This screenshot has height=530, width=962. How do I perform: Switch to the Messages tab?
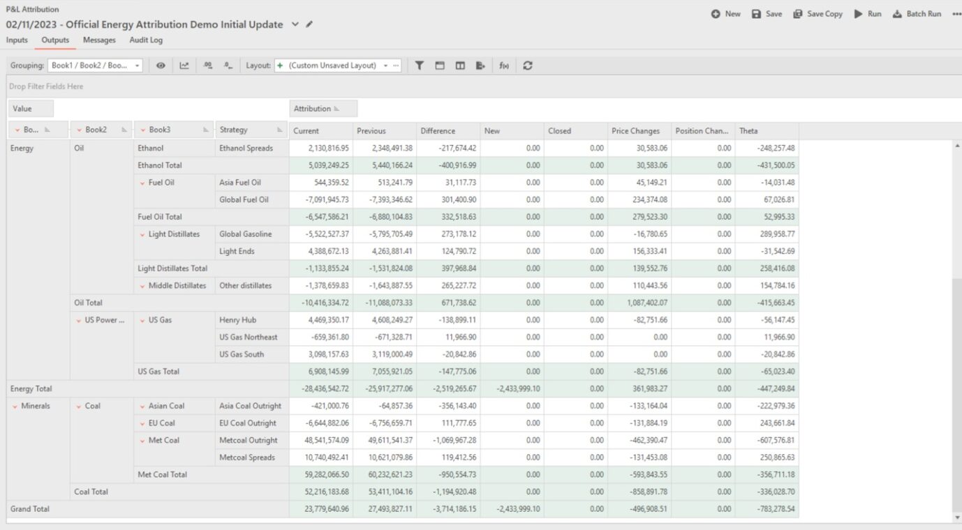click(99, 40)
